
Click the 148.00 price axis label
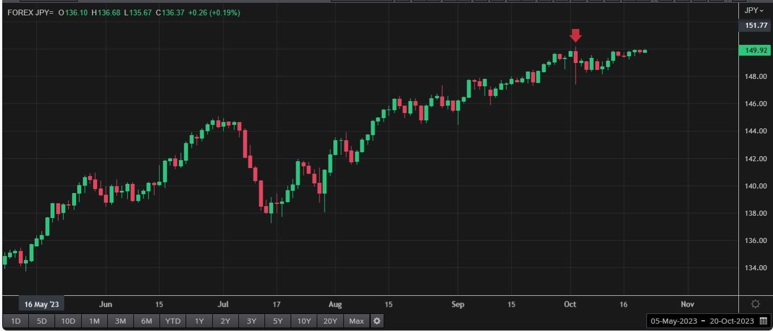click(x=755, y=77)
